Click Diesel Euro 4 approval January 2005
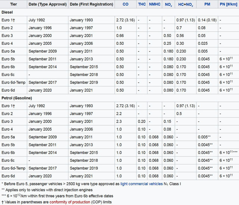 (40, 44)
